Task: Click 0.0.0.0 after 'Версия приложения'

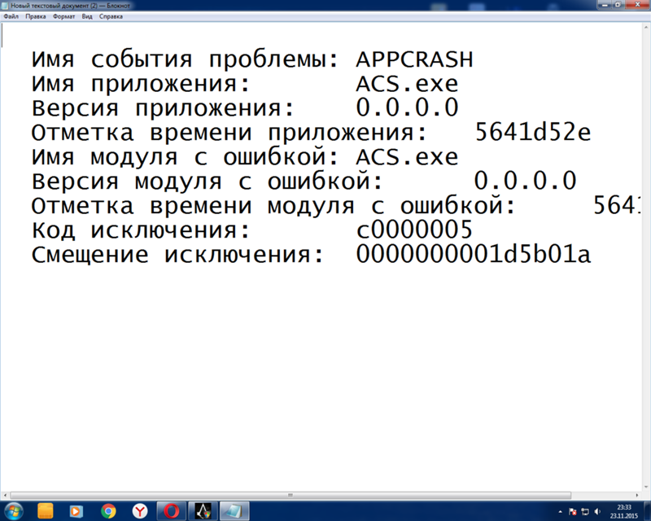Action: pos(407,108)
